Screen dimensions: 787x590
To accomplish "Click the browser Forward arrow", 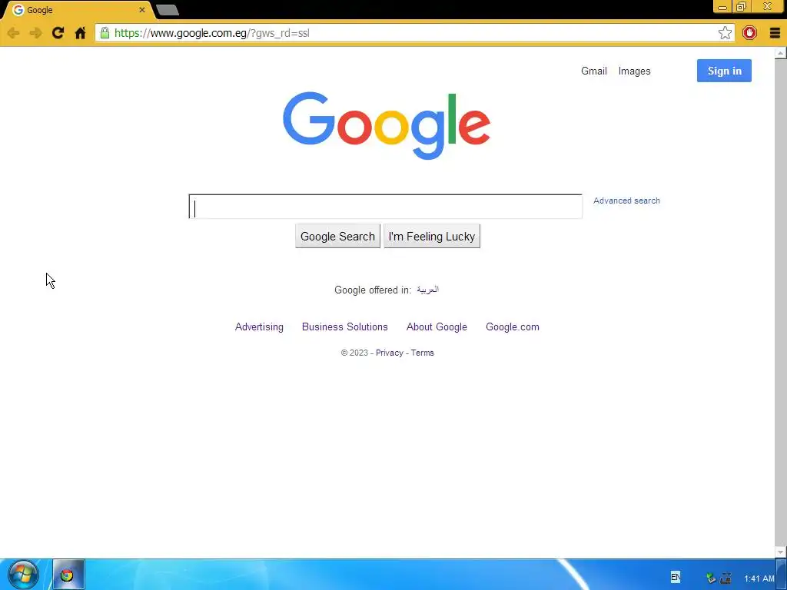I will pos(35,33).
